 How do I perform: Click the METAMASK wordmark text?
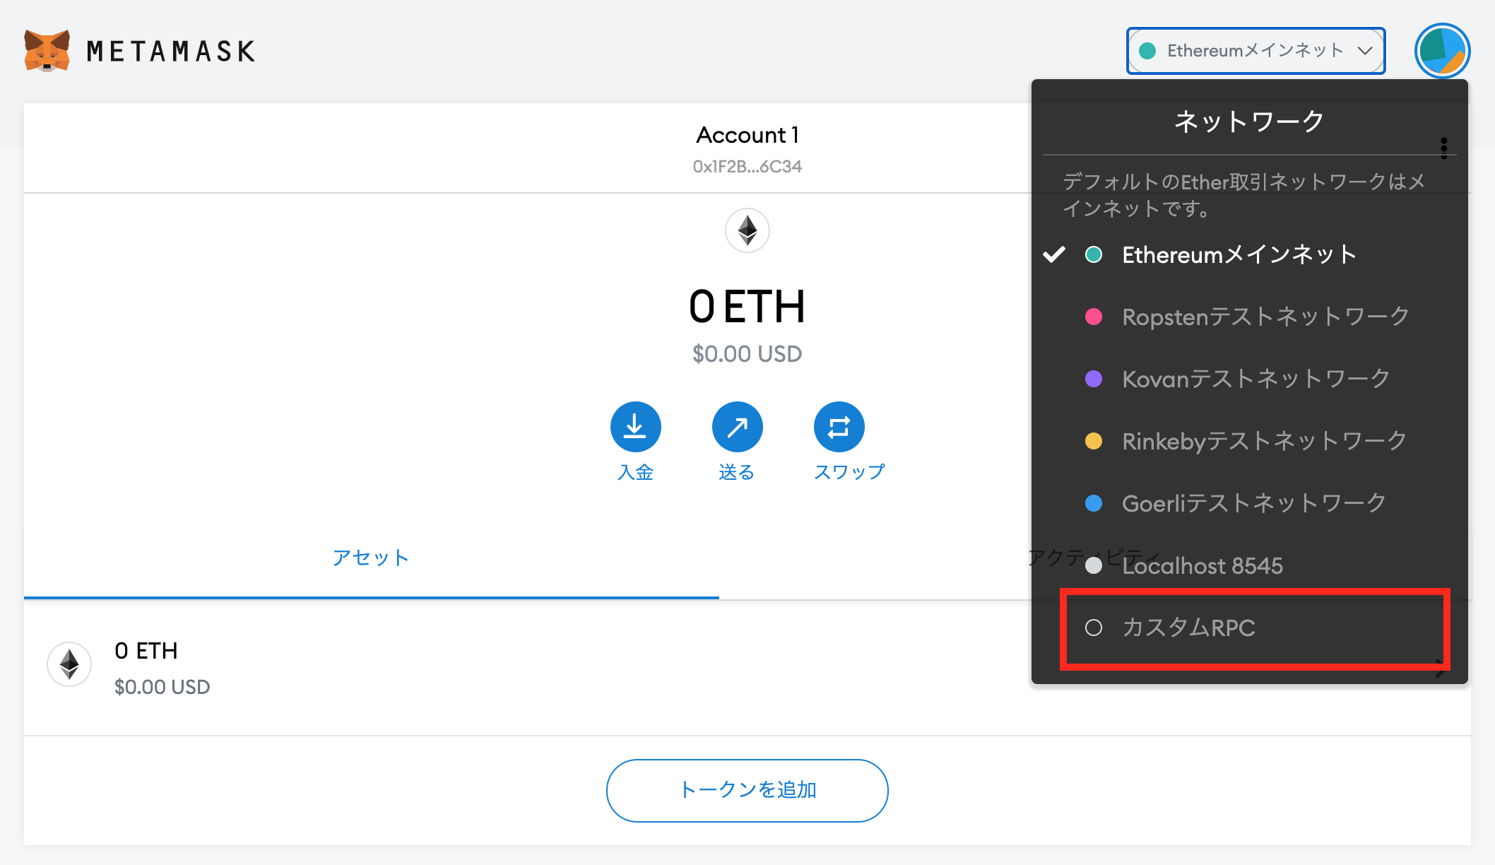[x=171, y=52]
